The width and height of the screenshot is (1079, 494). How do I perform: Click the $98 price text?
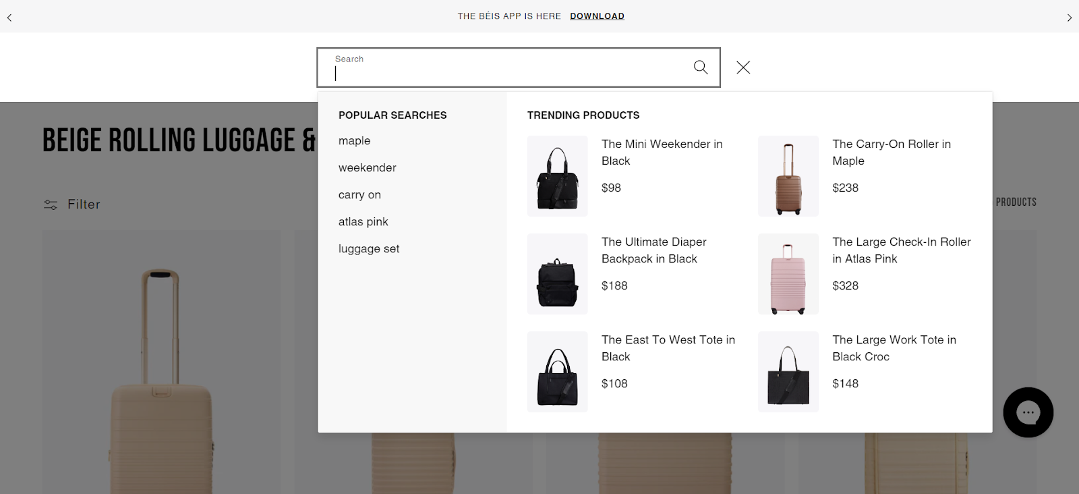click(611, 188)
